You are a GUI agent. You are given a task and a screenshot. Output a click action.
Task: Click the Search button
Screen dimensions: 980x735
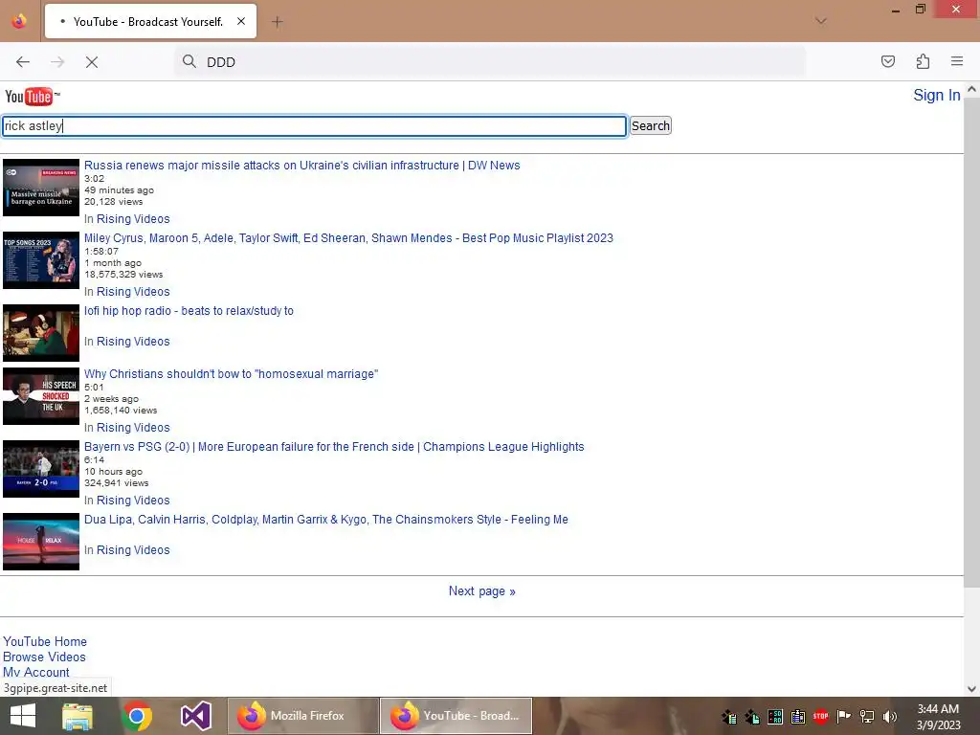pyautogui.click(x=650, y=125)
